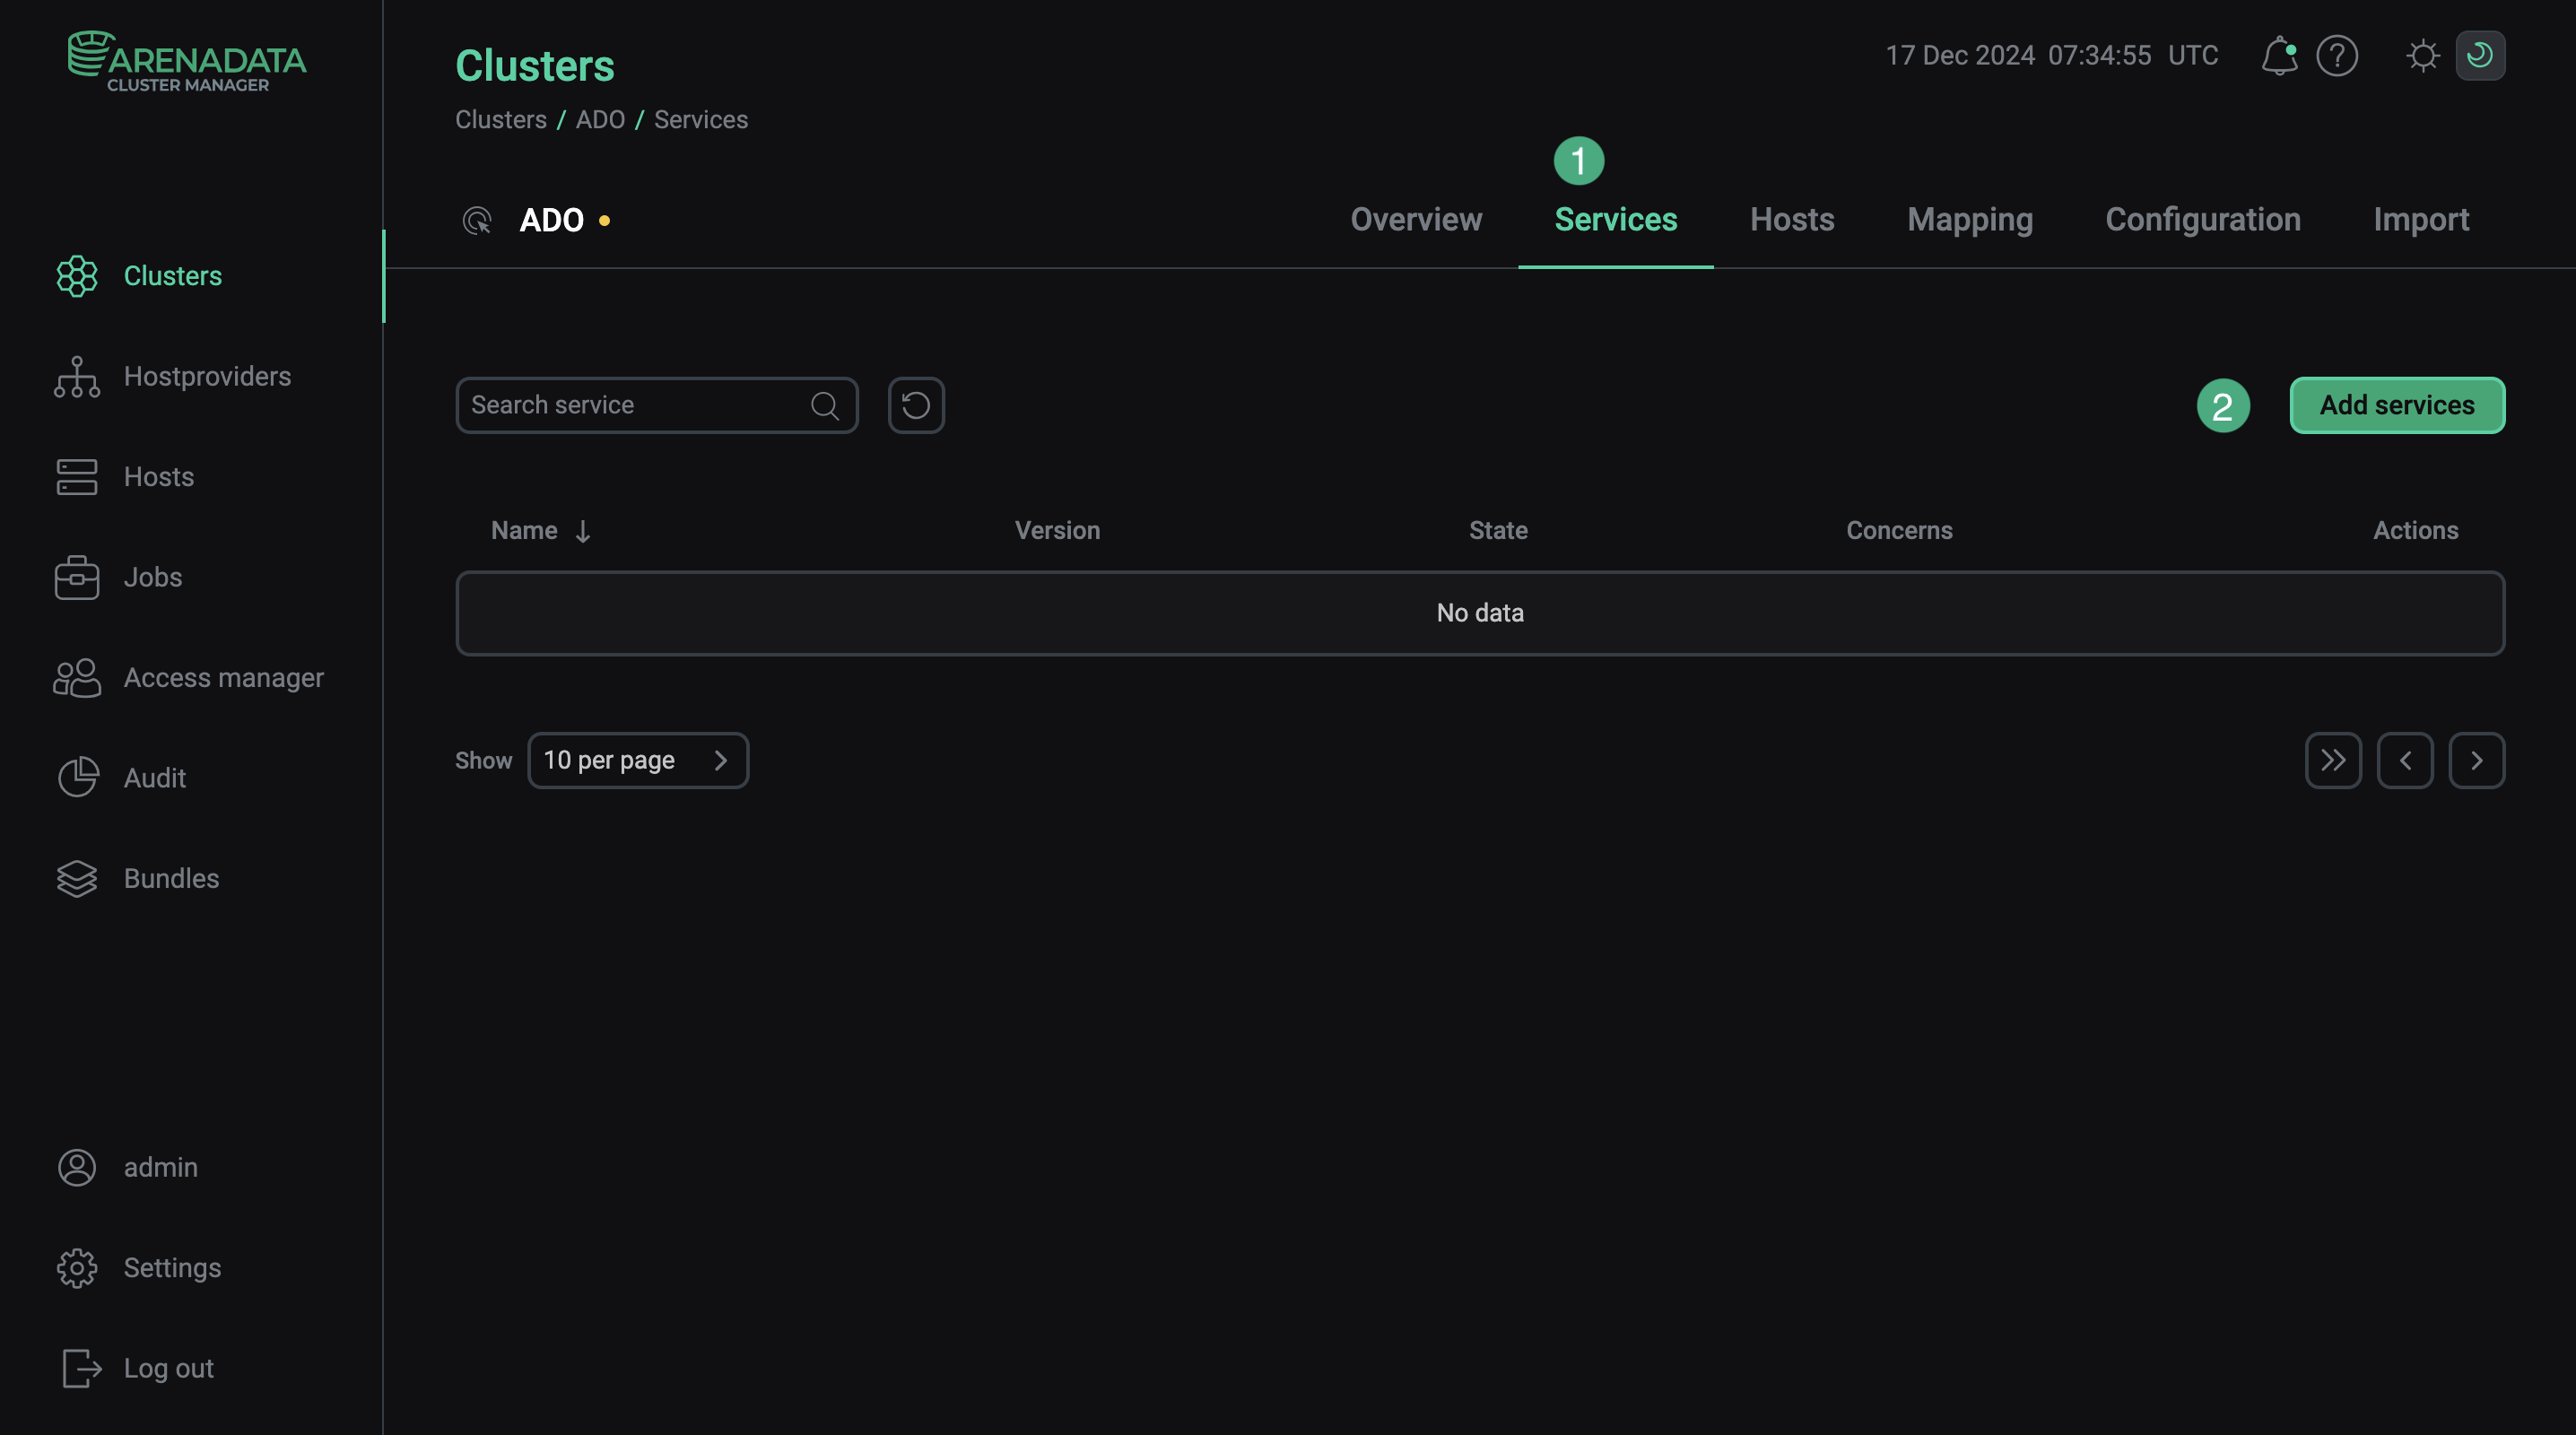Click the Add services button

click(x=2396, y=405)
